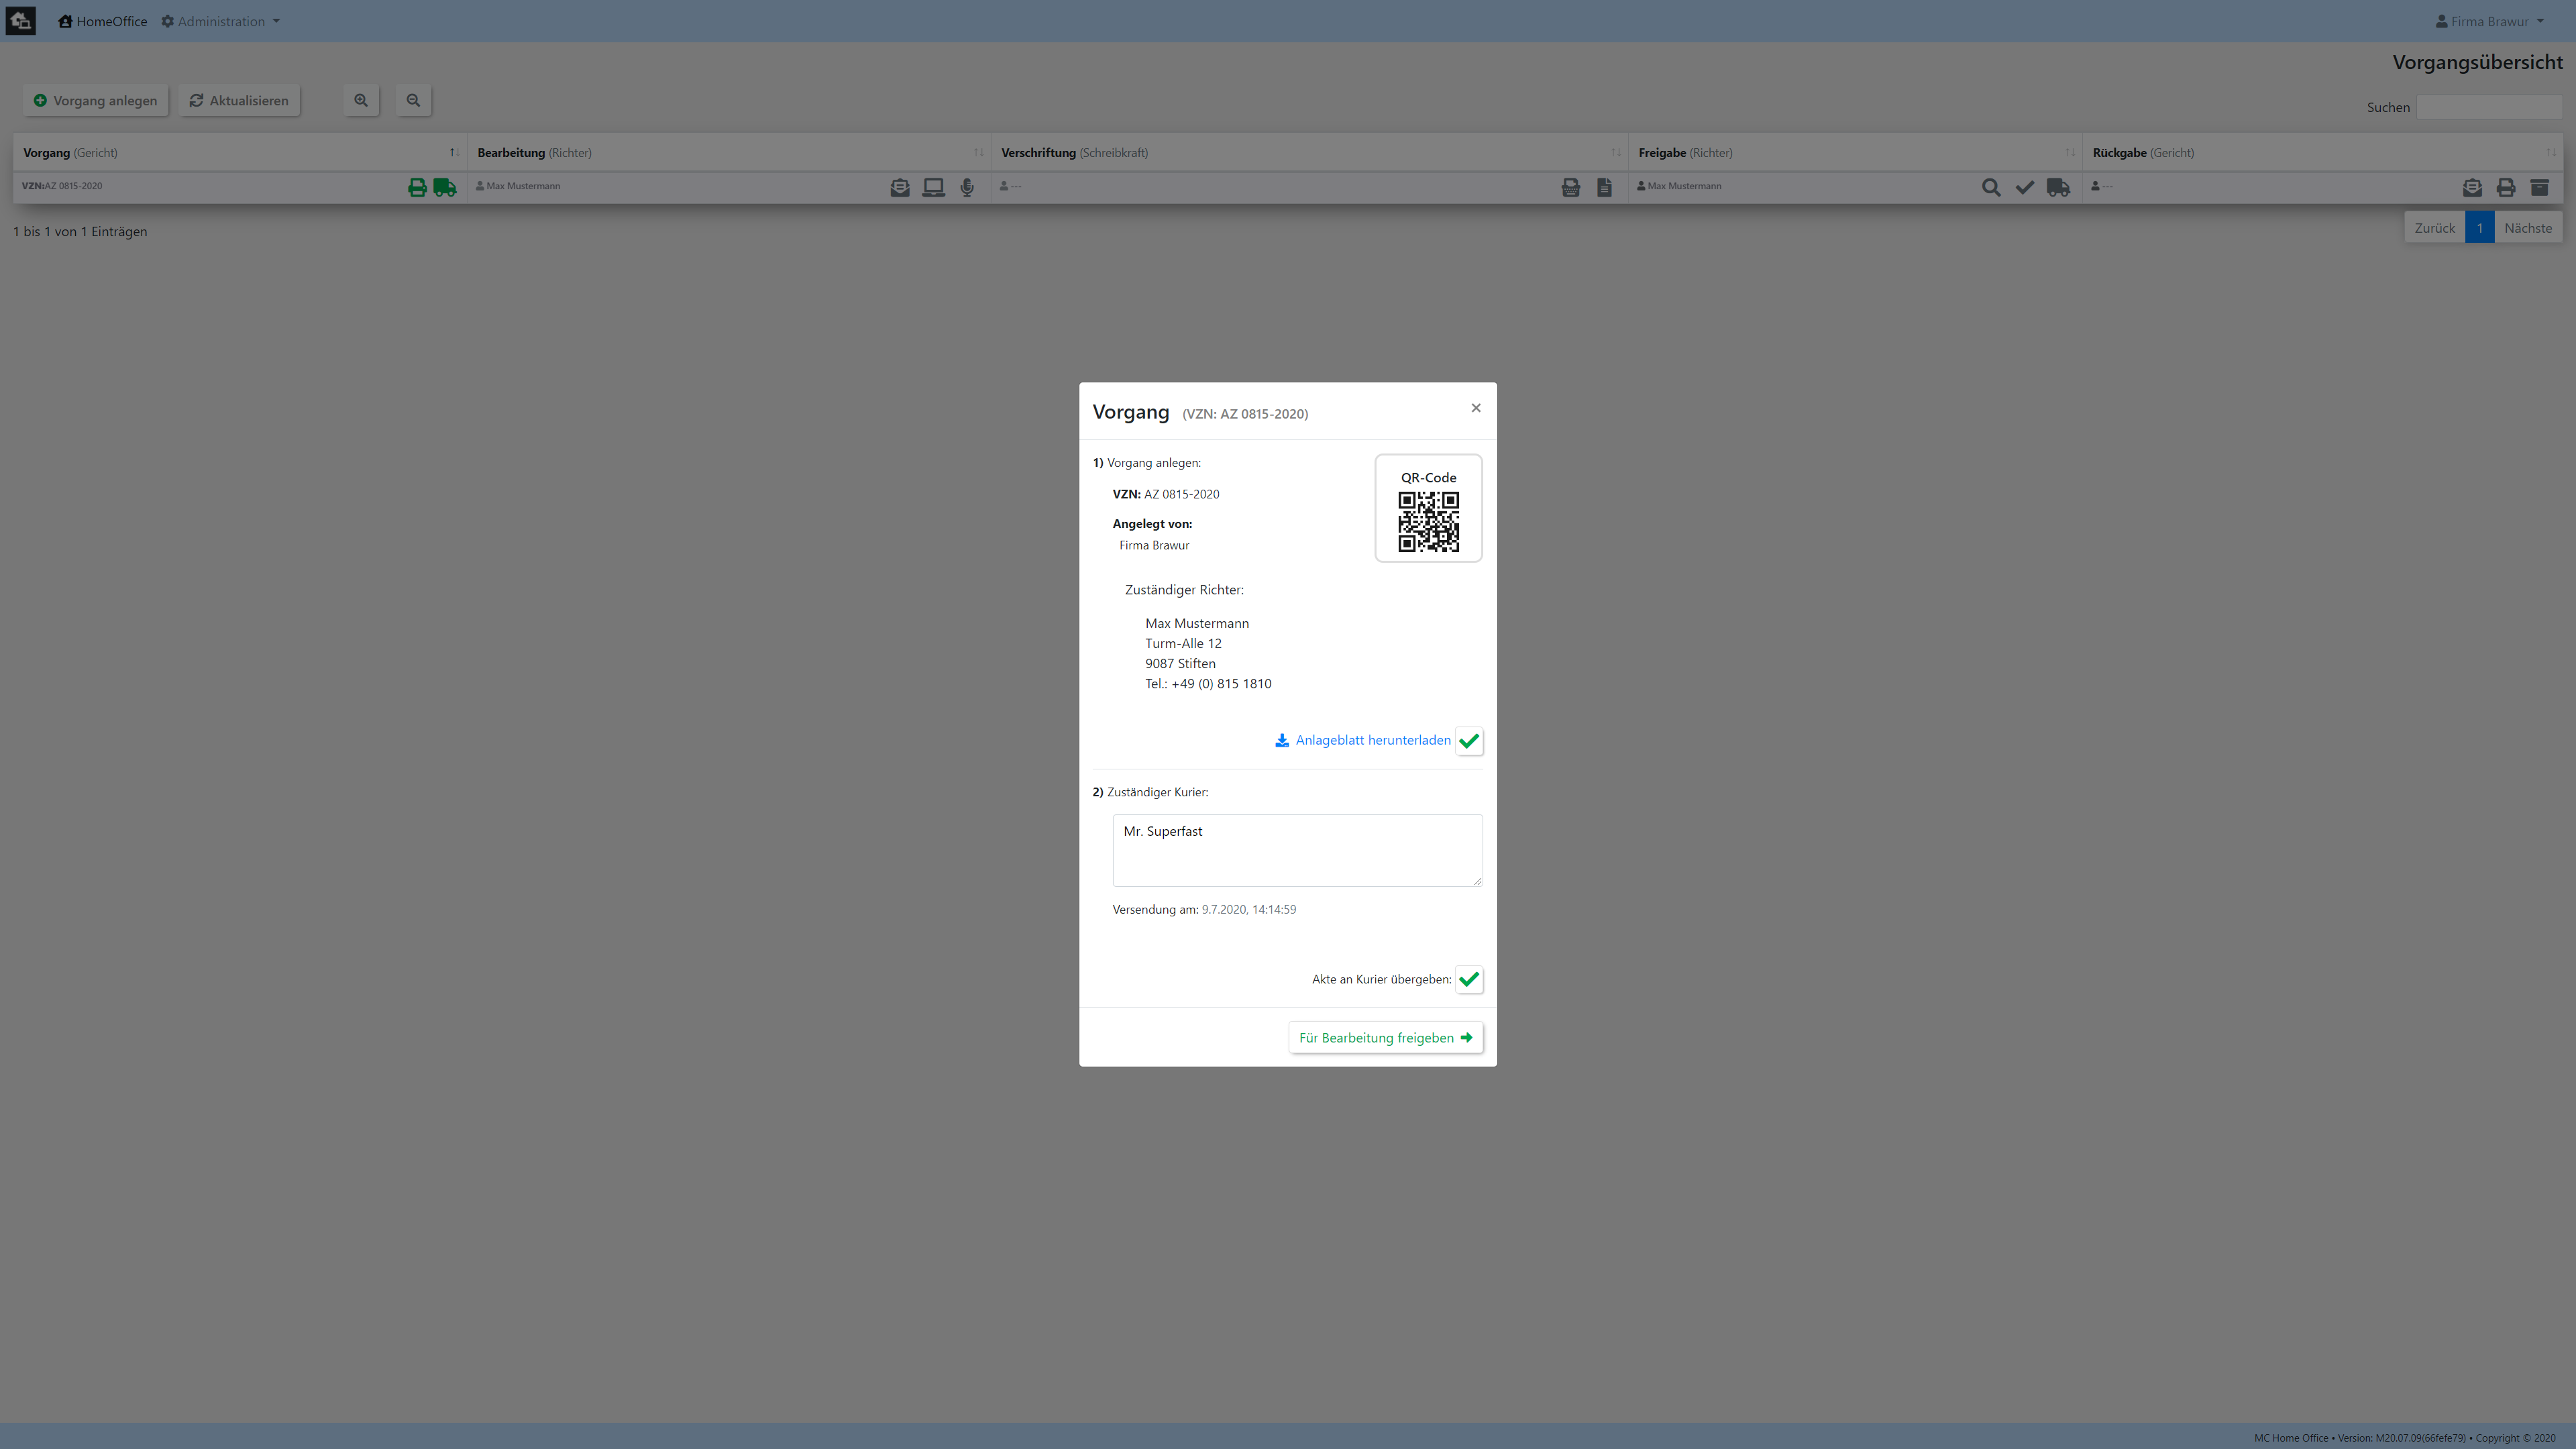
Task: Download the Anlageblatt via the link
Action: tap(1362, 740)
